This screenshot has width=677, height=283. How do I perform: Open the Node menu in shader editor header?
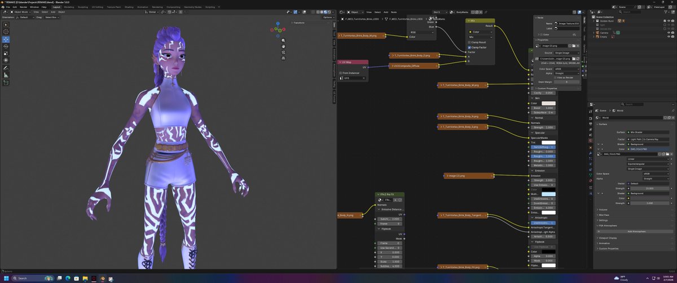tap(394, 12)
